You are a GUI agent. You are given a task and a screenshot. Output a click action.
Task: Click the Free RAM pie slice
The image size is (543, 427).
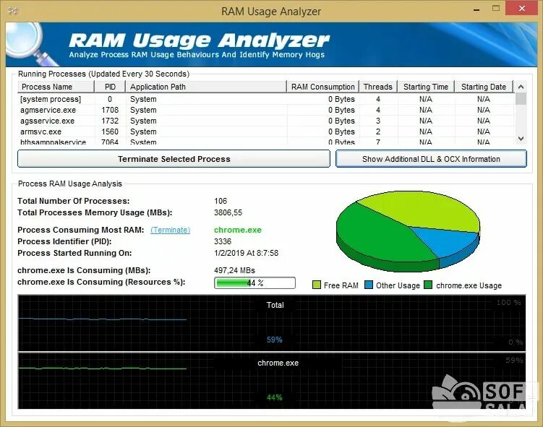[x=422, y=210]
